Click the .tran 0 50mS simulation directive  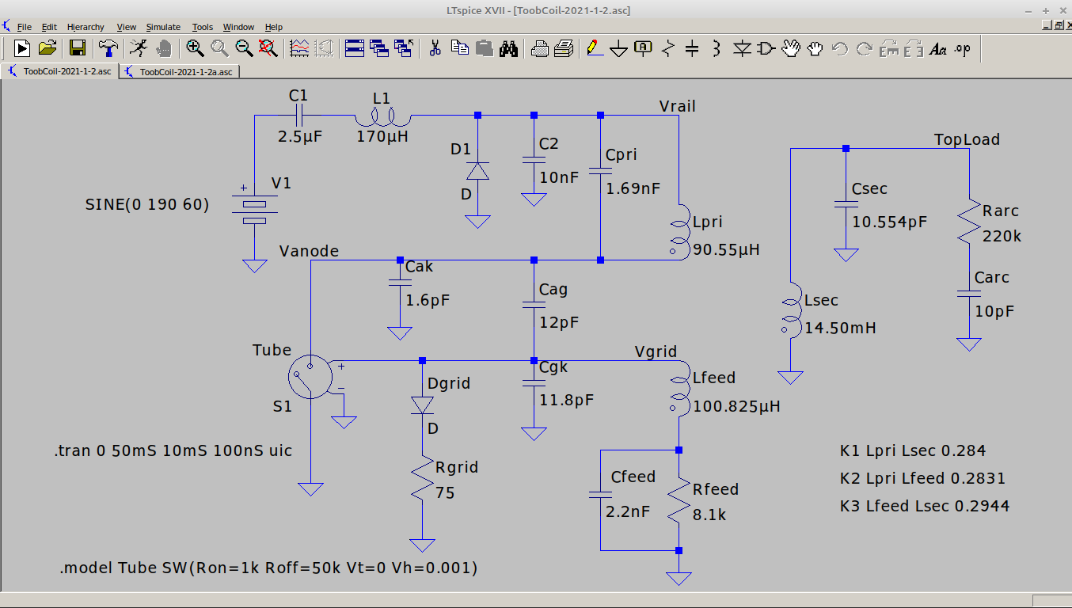[173, 450]
